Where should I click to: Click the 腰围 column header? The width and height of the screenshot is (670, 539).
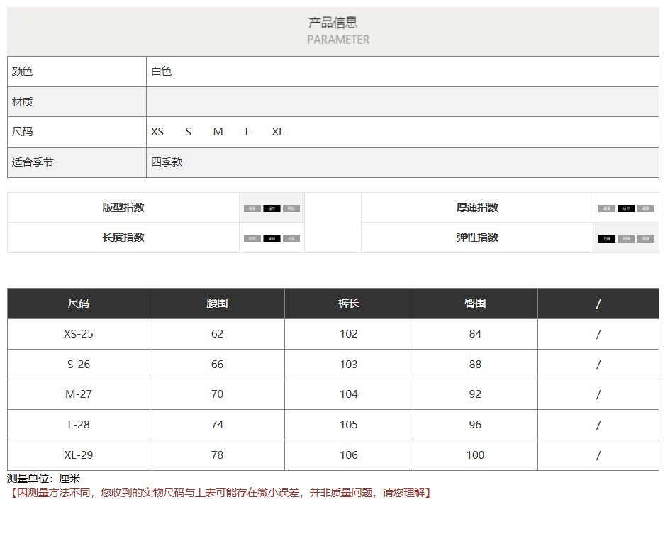(x=217, y=304)
